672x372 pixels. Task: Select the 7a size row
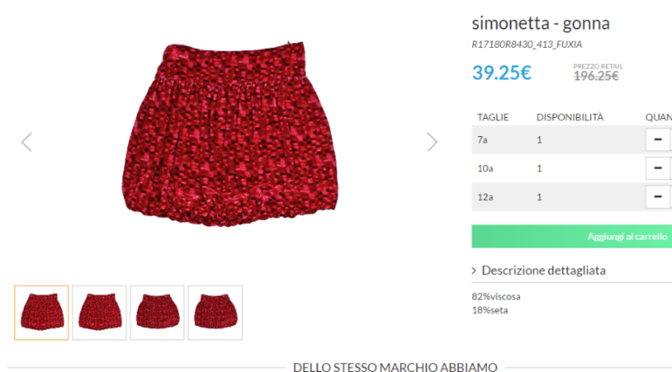(572, 140)
